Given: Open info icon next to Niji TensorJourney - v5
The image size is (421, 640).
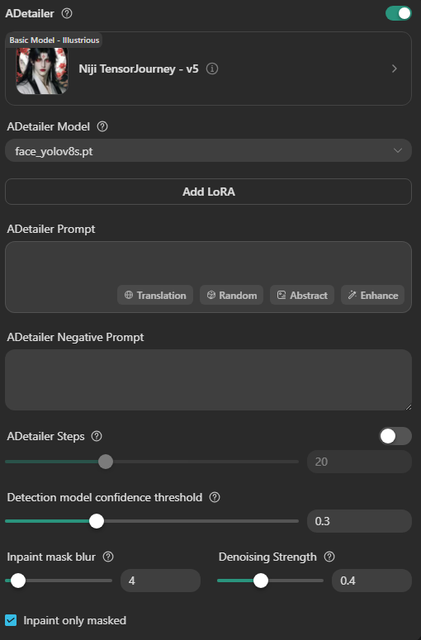Looking at the screenshot, I should click(212, 69).
